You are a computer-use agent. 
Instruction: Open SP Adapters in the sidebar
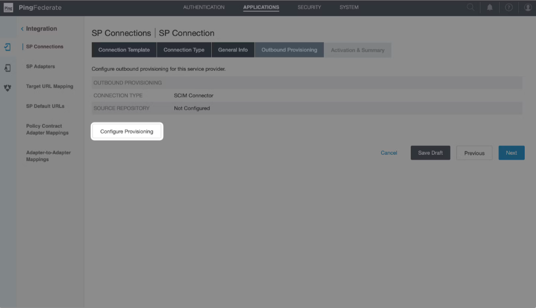[40, 66]
